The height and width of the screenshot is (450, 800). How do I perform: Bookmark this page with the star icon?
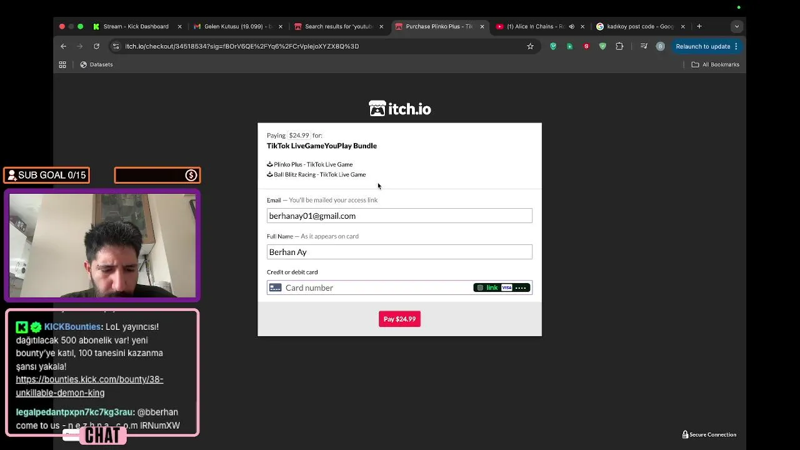[x=530, y=46]
